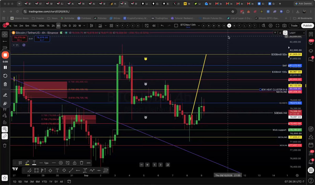Image resolution: width=315 pixels, height=185 pixels.
Task: Select the 1D date range at bottom
Action: click(x=14, y=182)
